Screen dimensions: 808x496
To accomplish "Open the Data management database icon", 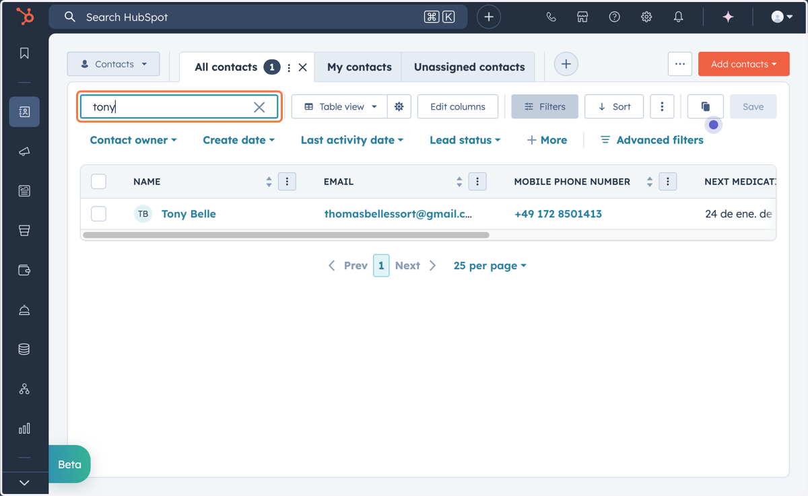I will click(24, 349).
